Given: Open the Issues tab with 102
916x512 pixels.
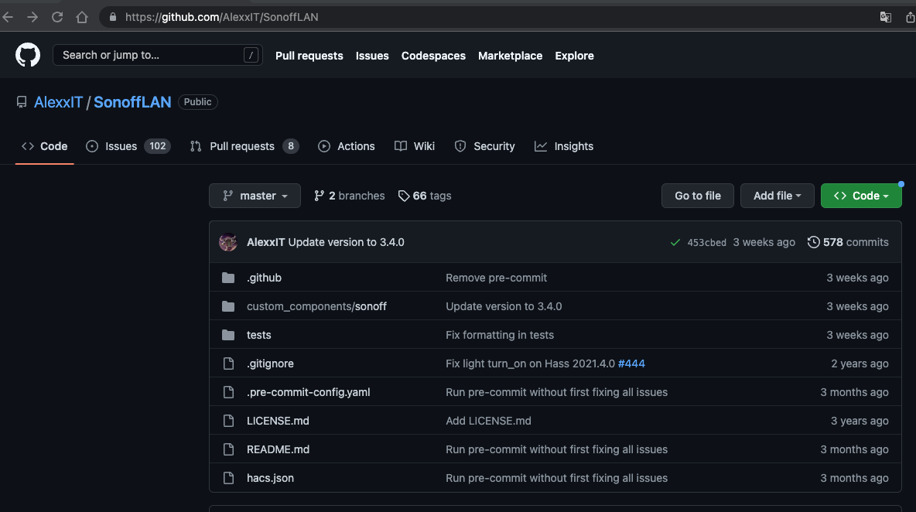Looking at the screenshot, I should pyautogui.click(x=128, y=146).
